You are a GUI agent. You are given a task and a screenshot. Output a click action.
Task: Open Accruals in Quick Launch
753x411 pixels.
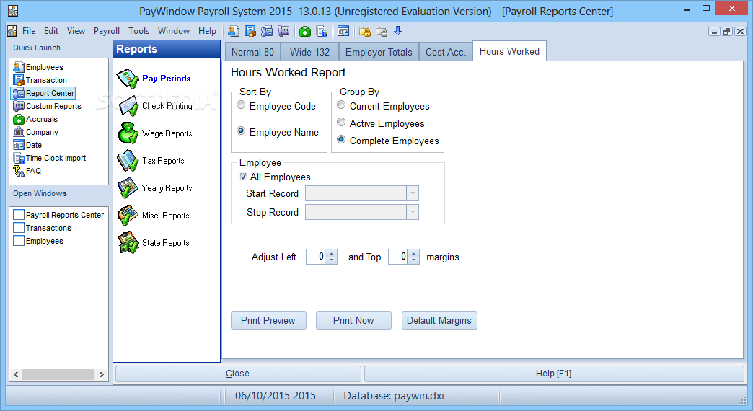click(x=35, y=119)
